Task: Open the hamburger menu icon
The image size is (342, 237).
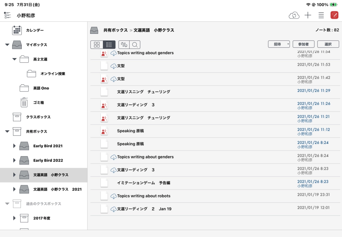Action: tap(321, 15)
